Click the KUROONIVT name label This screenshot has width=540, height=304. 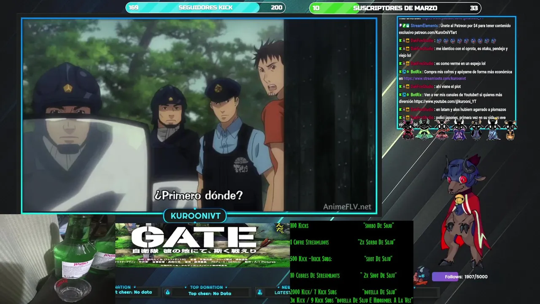[x=195, y=216]
